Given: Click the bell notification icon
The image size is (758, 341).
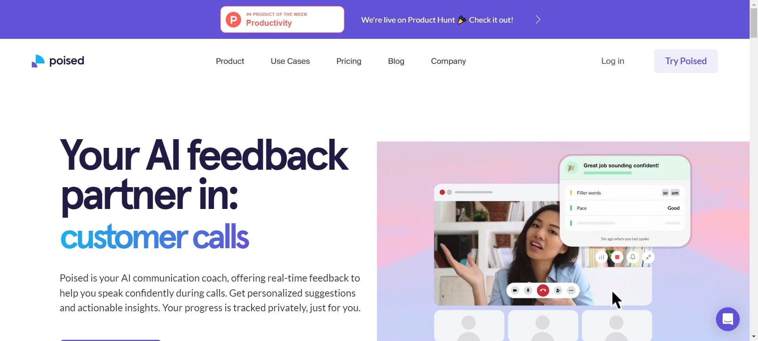Looking at the screenshot, I should coord(633,257).
